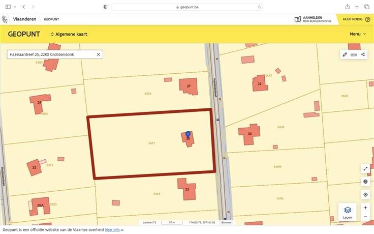Zoom out with the minus button
This screenshot has height=234, width=374.
tap(365, 217)
